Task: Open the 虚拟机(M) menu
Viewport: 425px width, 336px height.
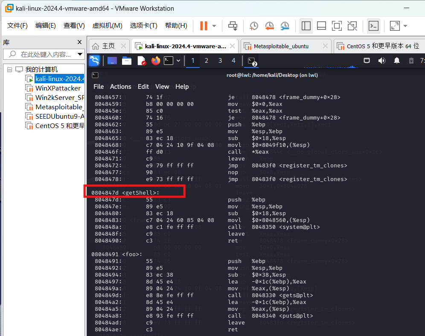Action: 108,26
